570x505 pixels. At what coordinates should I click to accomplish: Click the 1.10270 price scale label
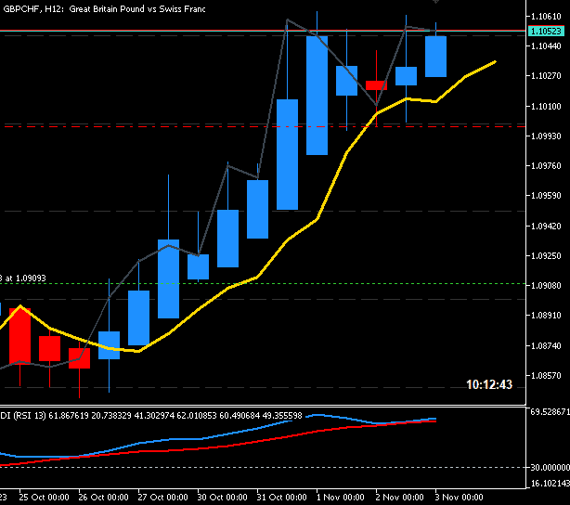(x=546, y=76)
